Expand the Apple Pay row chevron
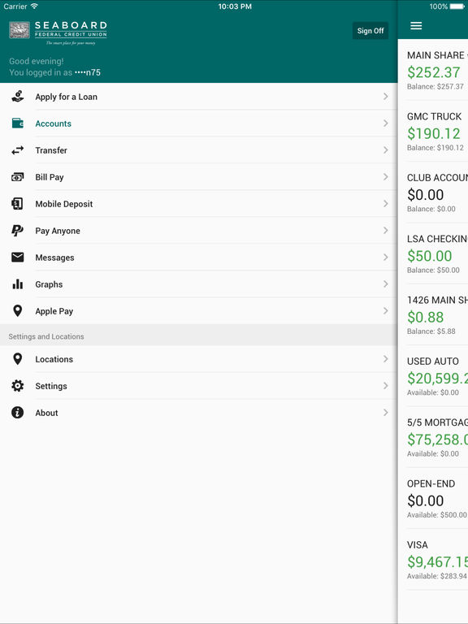Screen dimensions: 468x624 pyautogui.click(x=385, y=311)
